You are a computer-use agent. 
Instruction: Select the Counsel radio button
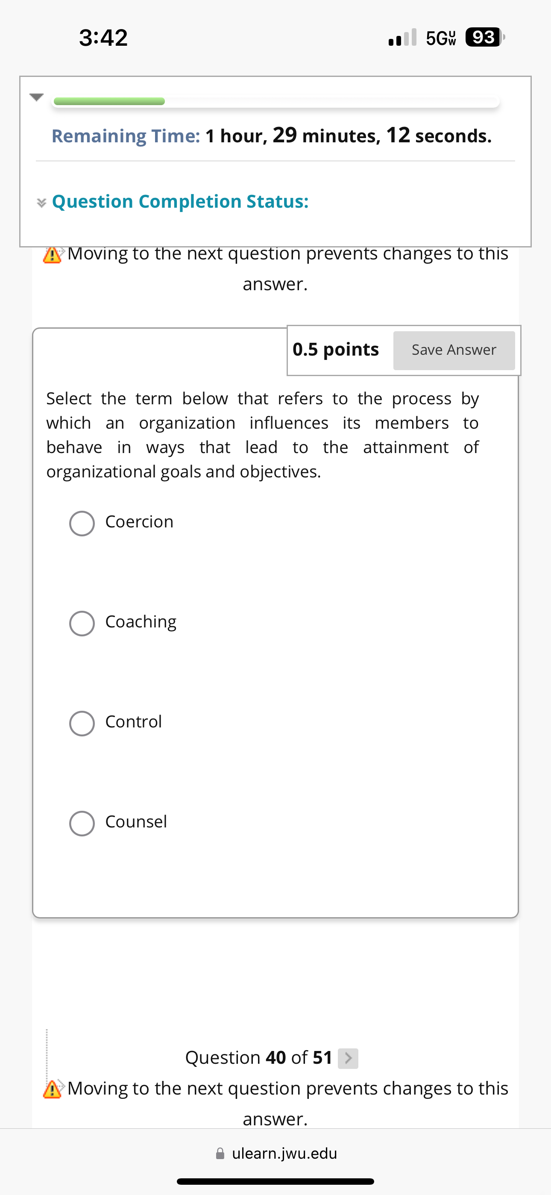[82, 823]
